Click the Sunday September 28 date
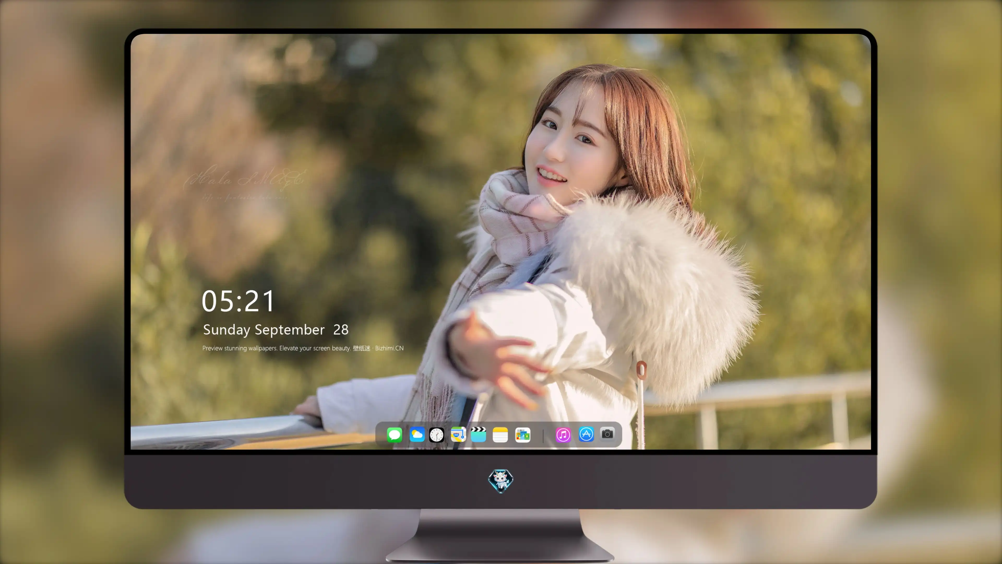This screenshot has width=1002, height=564. 276,330
